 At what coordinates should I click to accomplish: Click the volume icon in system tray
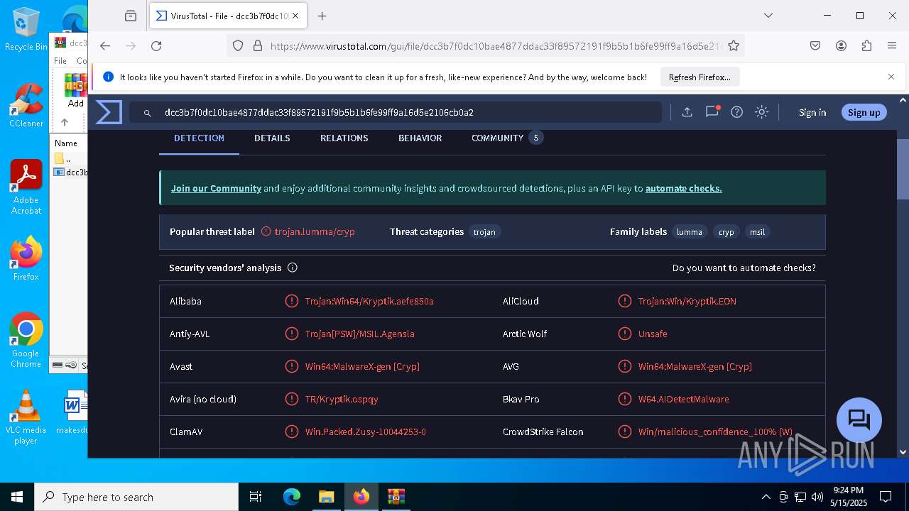click(x=817, y=497)
